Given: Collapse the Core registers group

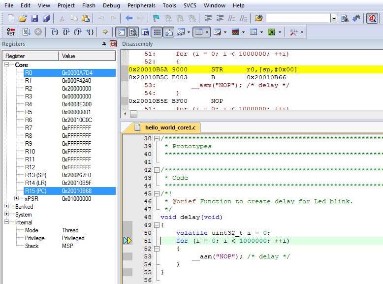Looking at the screenshot, I should [7, 65].
